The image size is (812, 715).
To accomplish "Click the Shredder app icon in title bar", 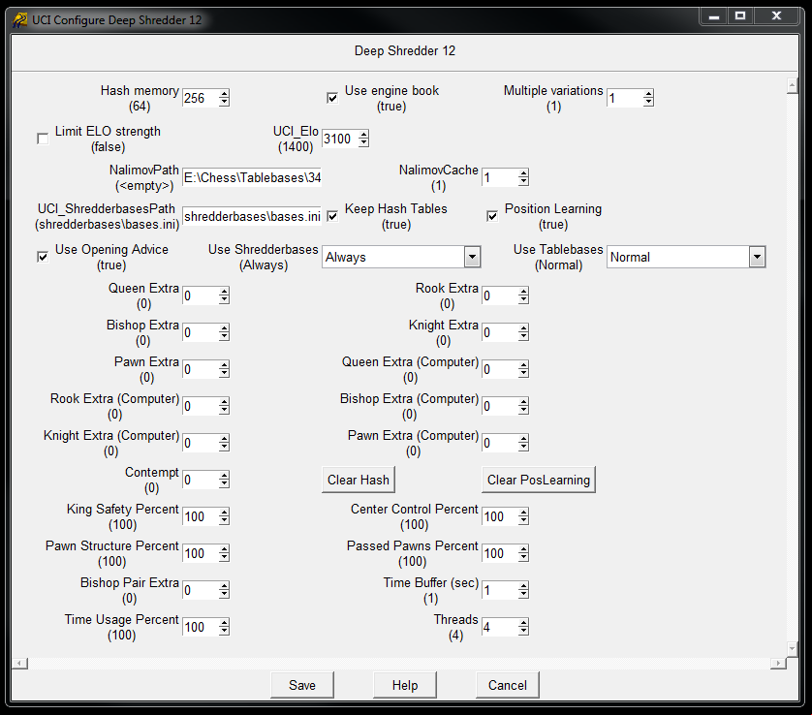I will pyautogui.click(x=19, y=20).
